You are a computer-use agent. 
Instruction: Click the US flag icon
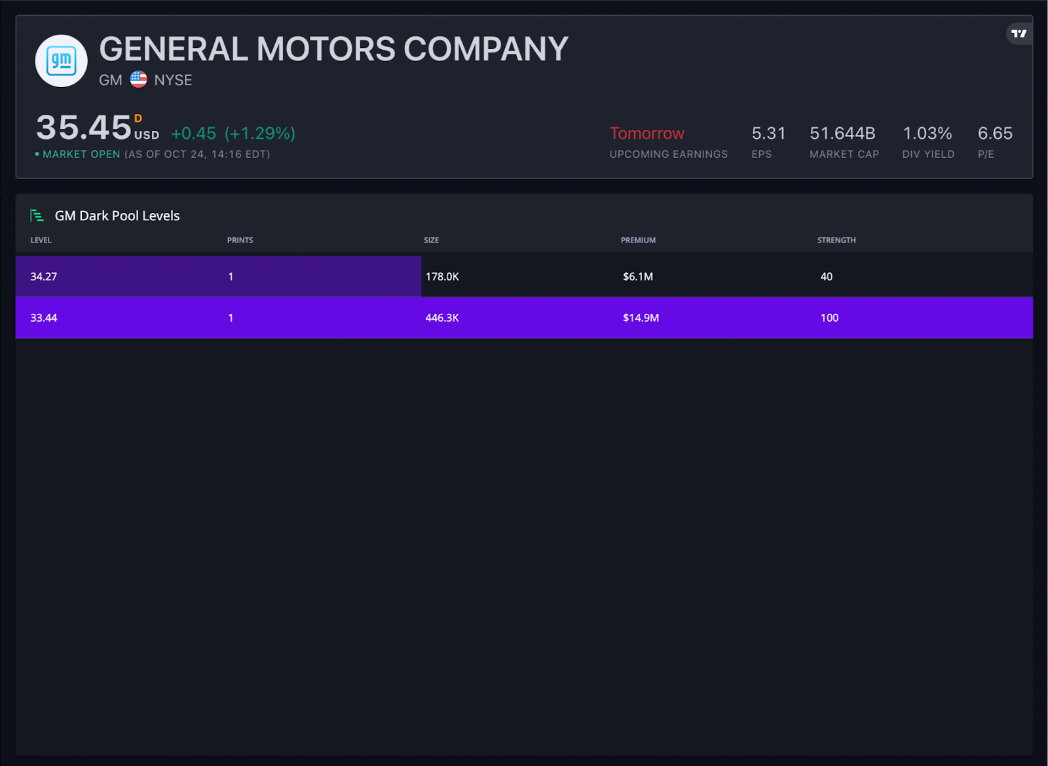[138, 79]
